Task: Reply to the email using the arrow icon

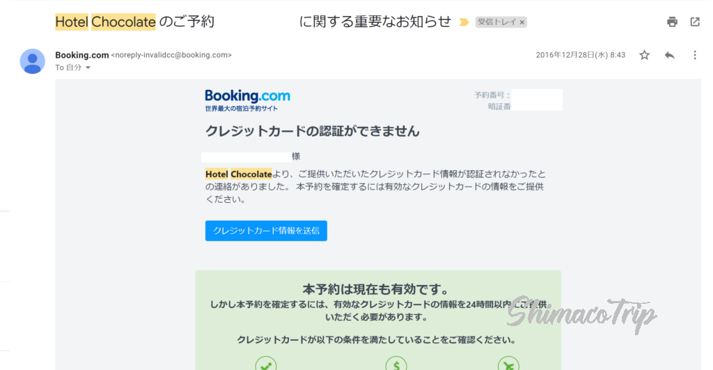Action: coord(670,55)
